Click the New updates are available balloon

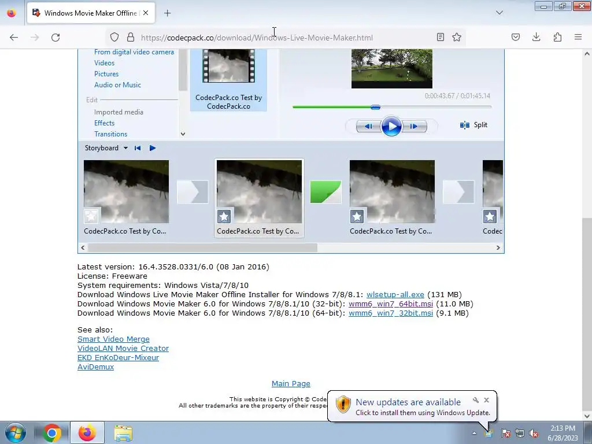(x=412, y=406)
